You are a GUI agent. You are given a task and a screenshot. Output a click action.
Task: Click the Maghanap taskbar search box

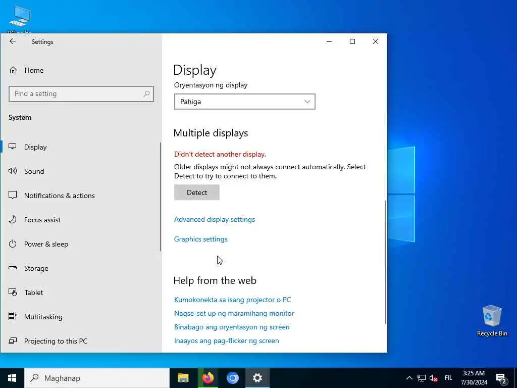pos(97,378)
